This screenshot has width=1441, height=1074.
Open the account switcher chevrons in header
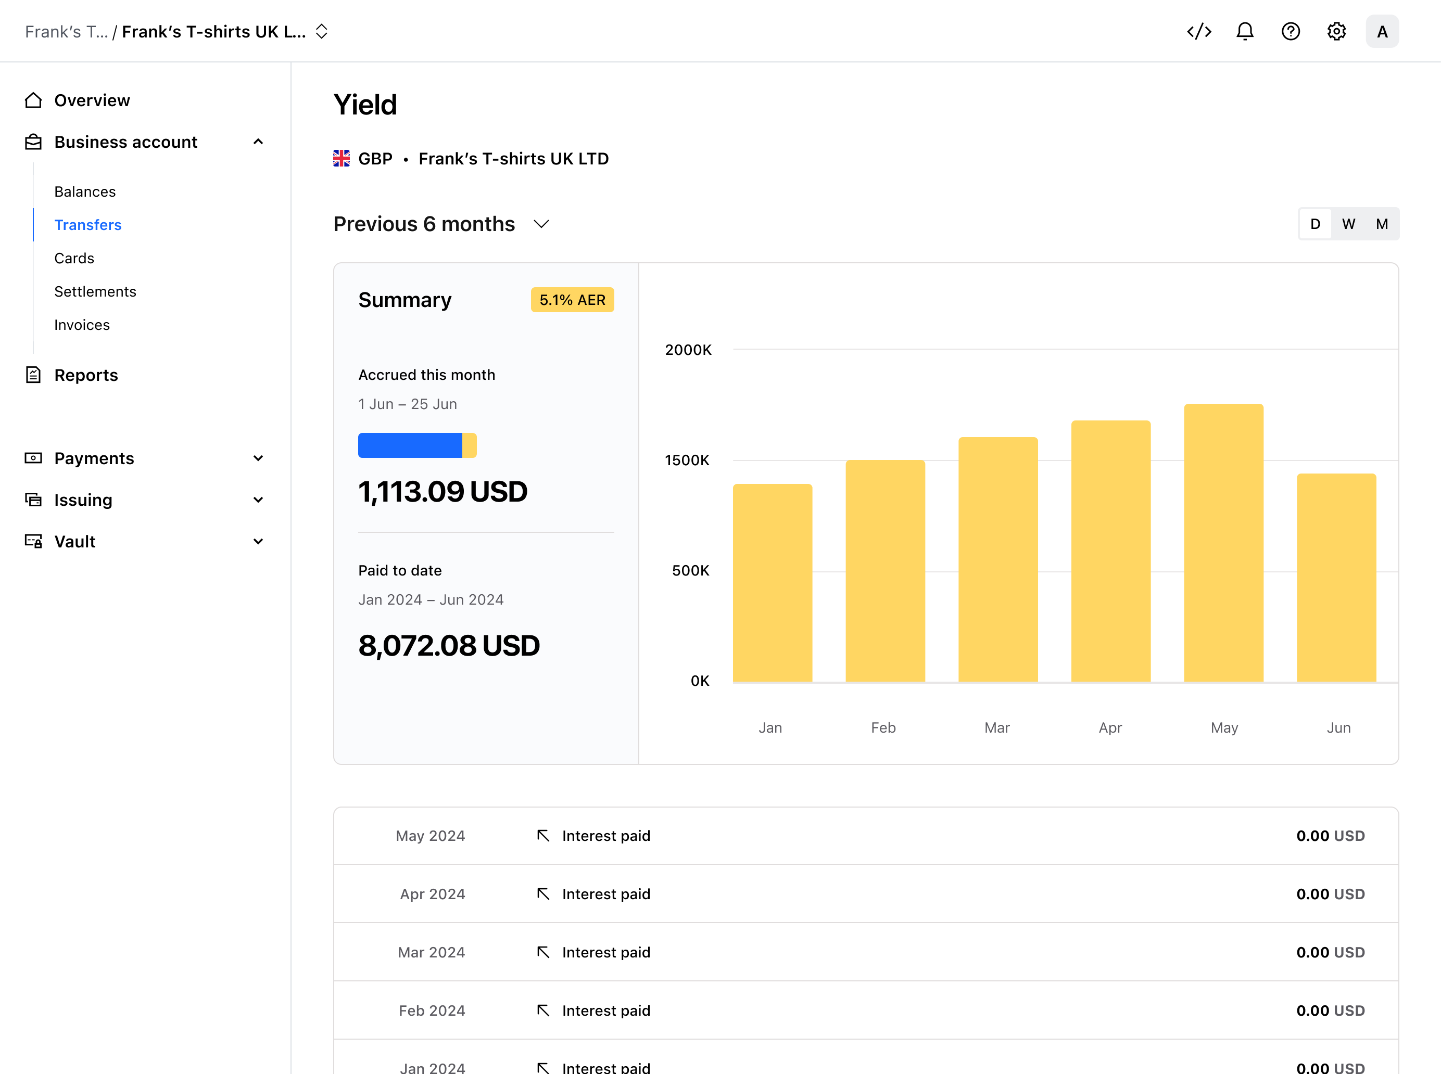coord(321,31)
